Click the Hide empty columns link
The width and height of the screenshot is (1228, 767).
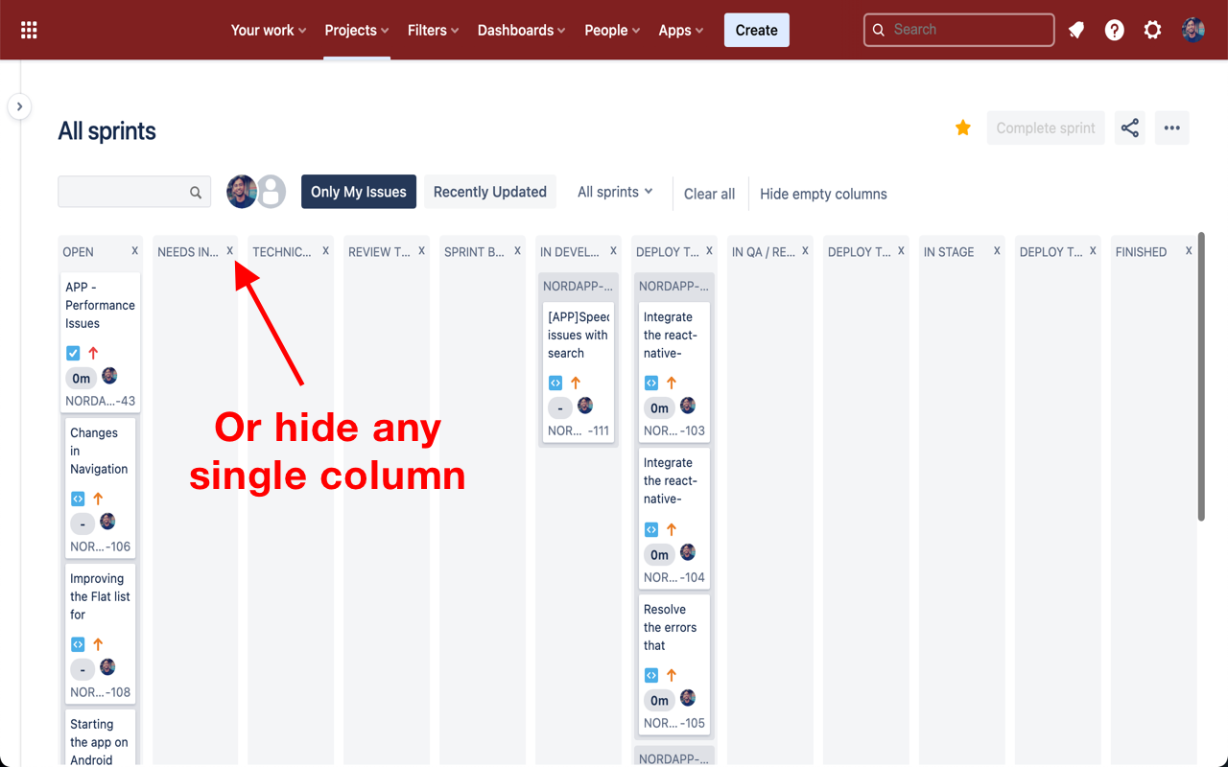tap(823, 194)
